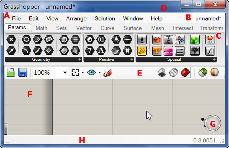Open the Zoom Extents dropdown arrow
The height and width of the screenshot is (148, 229).
coord(83,72)
